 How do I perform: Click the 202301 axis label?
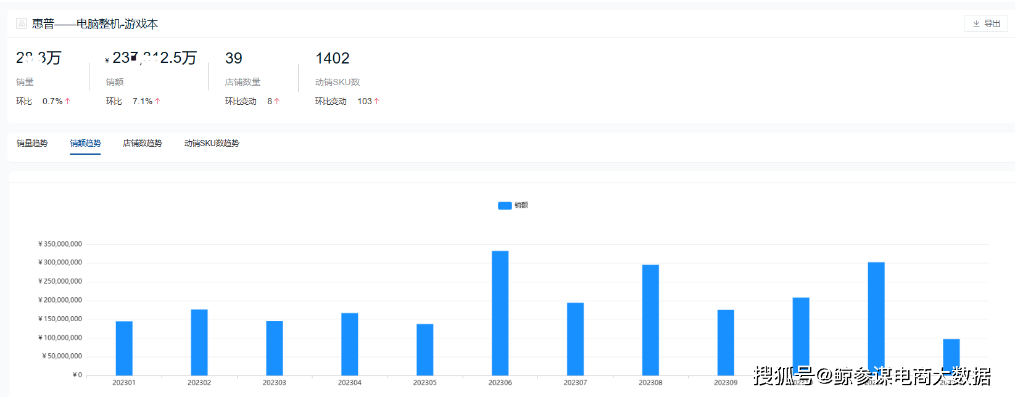pos(124,383)
